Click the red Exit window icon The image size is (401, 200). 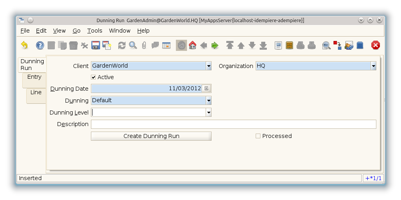[x=375, y=45]
